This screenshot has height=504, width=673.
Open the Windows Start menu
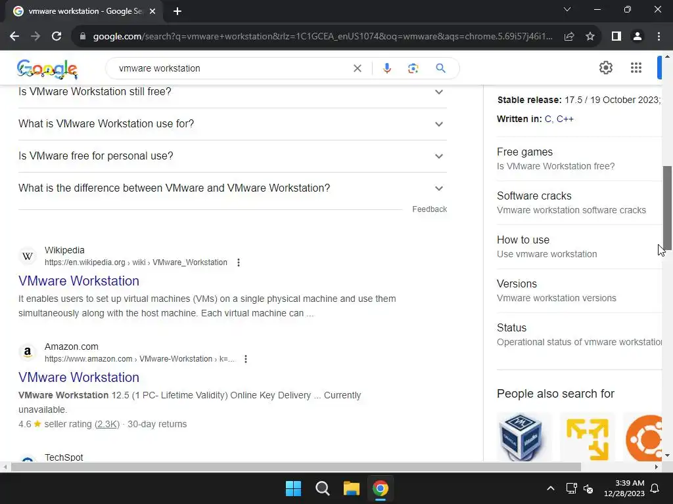[x=294, y=488]
